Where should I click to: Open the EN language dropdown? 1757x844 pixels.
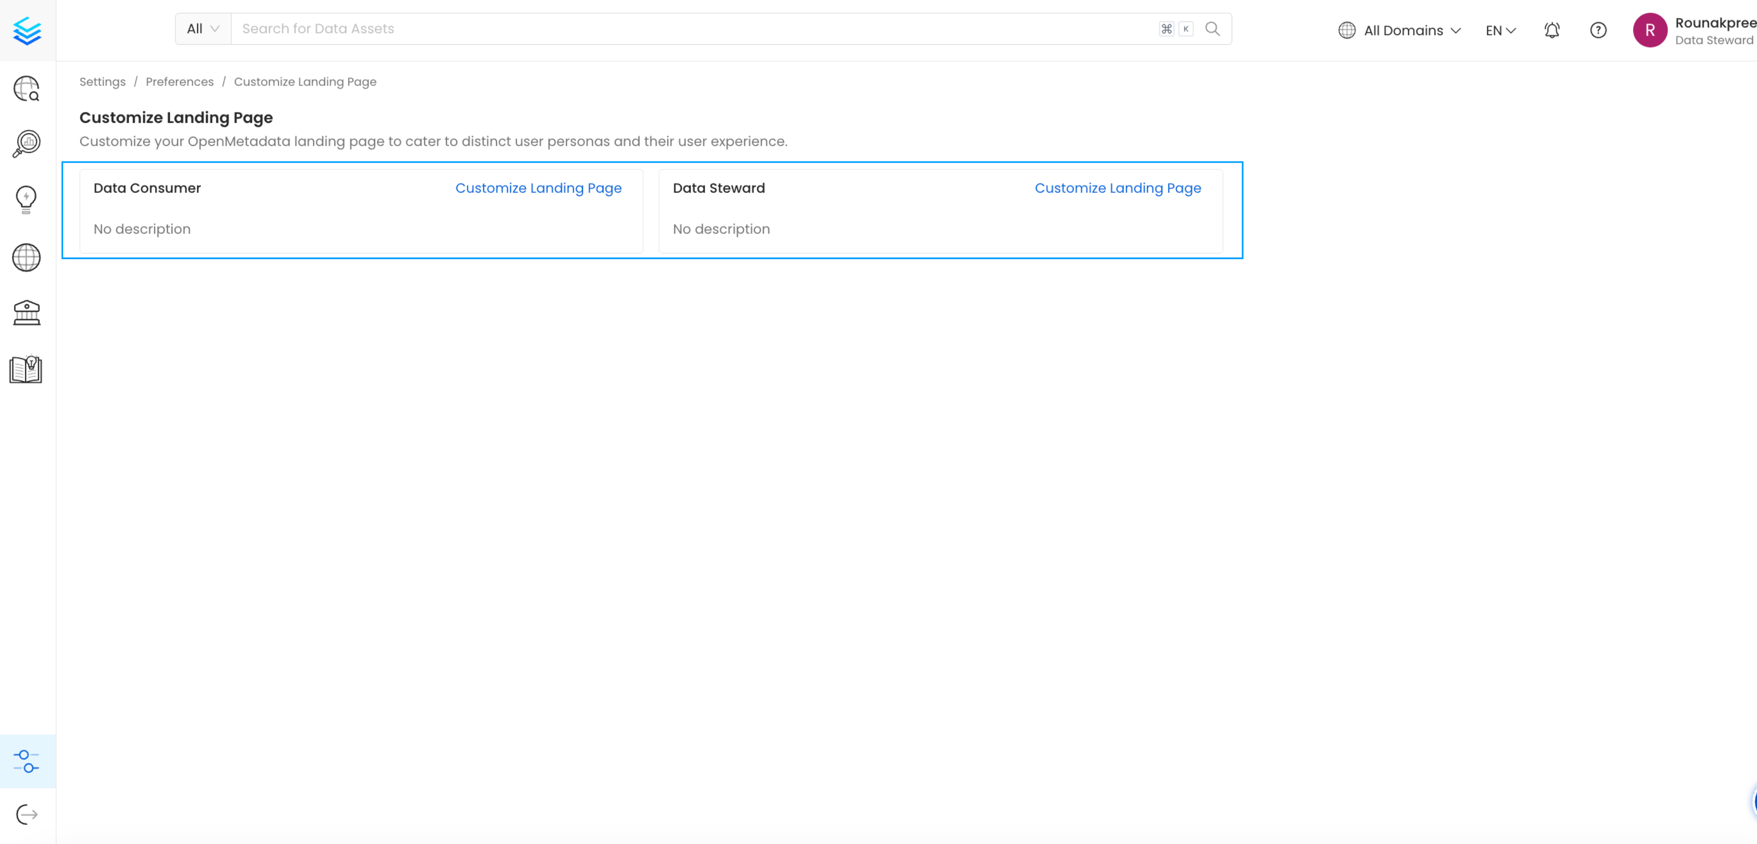(x=1501, y=30)
